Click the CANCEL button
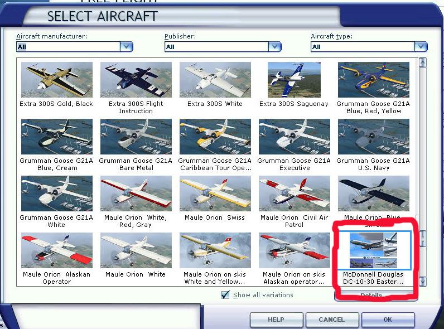The width and height of the screenshot is (444, 329). pos(331,320)
